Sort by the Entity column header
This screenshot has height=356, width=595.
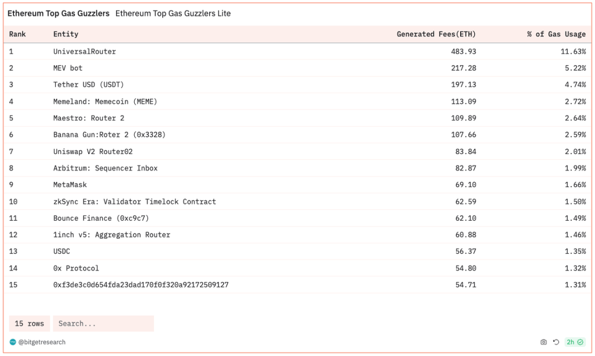pyautogui.click(x=66, y=34)
